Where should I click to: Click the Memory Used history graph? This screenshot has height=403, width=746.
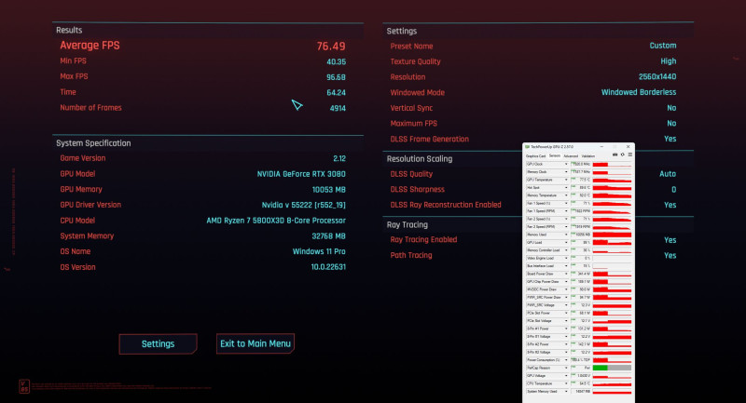pyautogui.click(x=612, y=235)
